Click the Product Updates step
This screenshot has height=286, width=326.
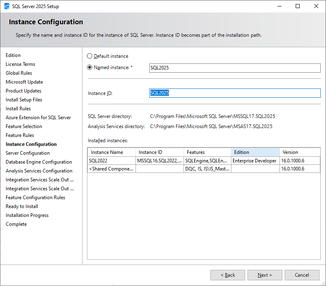23,91
